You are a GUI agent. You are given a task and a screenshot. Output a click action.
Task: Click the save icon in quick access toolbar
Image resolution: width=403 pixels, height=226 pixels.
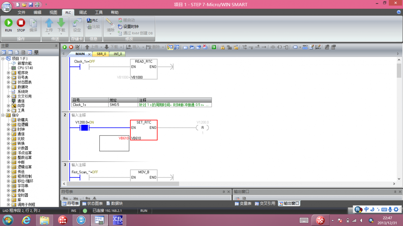point(31,4)
